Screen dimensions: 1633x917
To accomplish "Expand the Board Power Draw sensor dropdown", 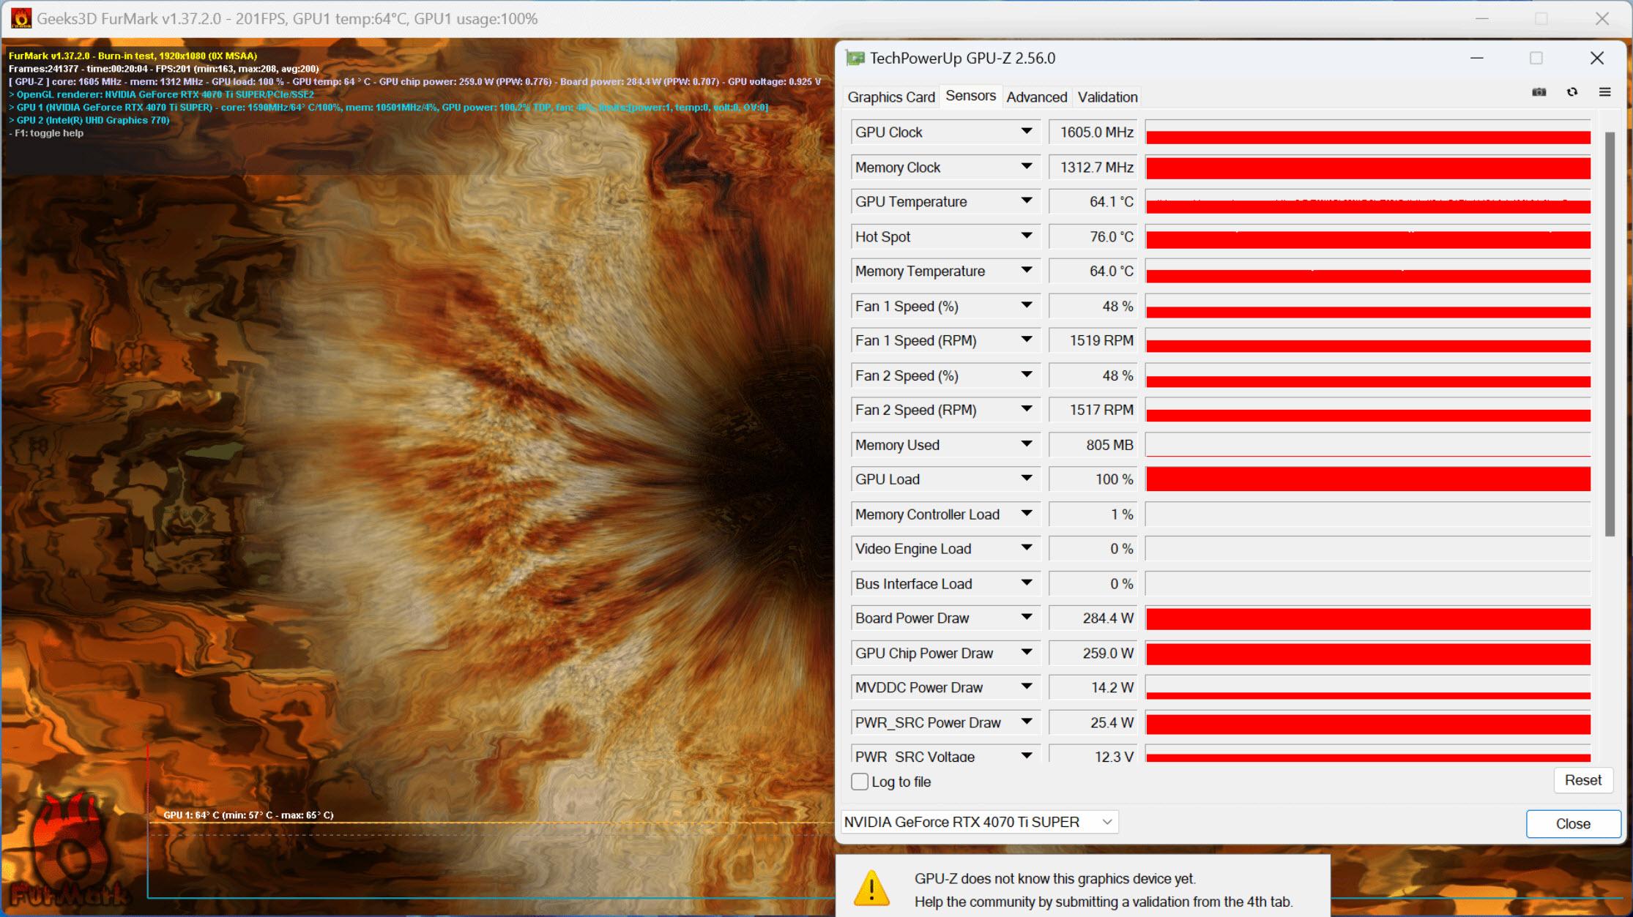I will [1027, 619].
